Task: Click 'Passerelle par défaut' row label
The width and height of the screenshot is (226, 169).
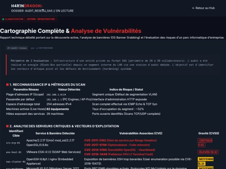Action: (20, 99)
